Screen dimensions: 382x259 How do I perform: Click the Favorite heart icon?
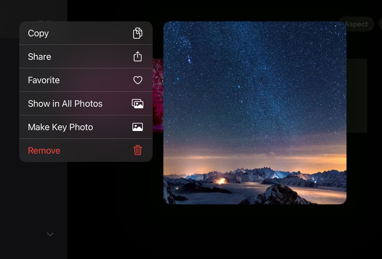(x=137, y=80)
